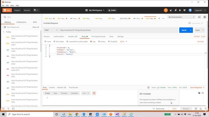The height and width of the screenshot is (117, 209).
Task: Select x-www-form-urlencoded body radio
Action: coord(67,42)
